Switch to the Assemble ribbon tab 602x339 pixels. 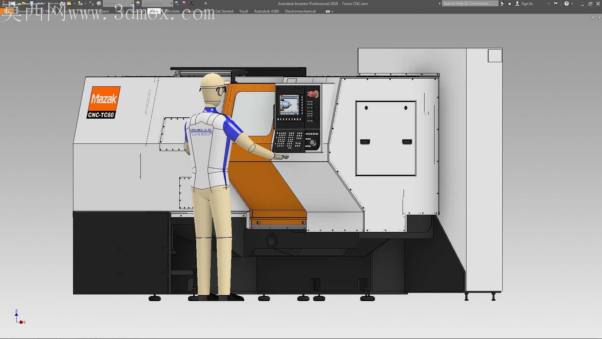[x=26, y=11]
